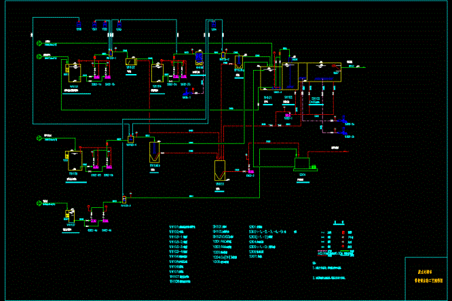This screenshot has width=452, height=301.
Task: Select the Y204 dosing tank symbol
Action: (214, 24)
